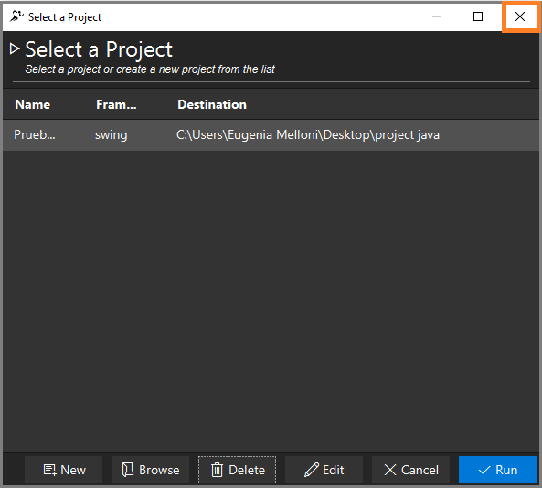Click the swing framework cell
Viewport: 542px width, 488px height.
(111, 134)
